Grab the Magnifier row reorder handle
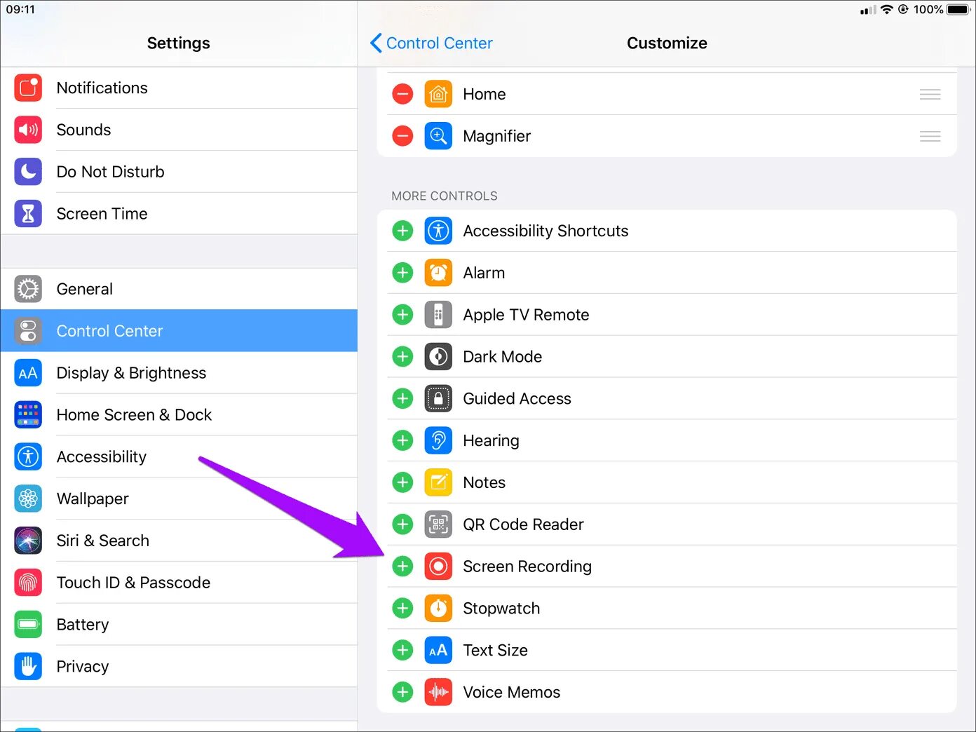 930,136
